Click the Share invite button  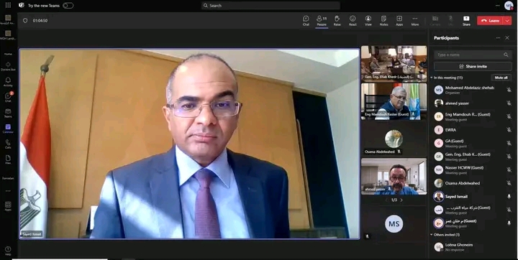point(473,66)
